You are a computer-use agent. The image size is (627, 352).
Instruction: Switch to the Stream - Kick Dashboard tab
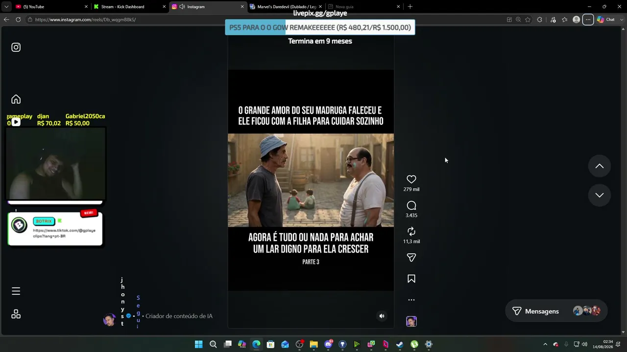coord(129,7)
